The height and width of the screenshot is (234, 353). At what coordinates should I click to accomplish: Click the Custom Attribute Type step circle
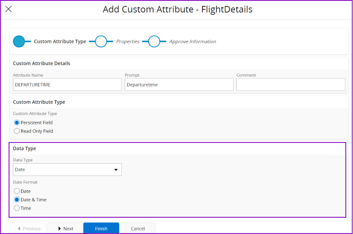(19, 41)
